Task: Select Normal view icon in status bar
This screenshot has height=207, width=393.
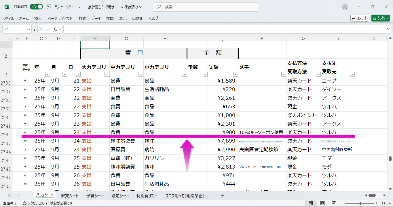Action: (311, 203)
